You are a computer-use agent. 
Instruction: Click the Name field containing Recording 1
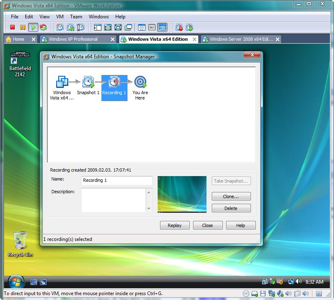pyautogui.click(x=117, y=181)
